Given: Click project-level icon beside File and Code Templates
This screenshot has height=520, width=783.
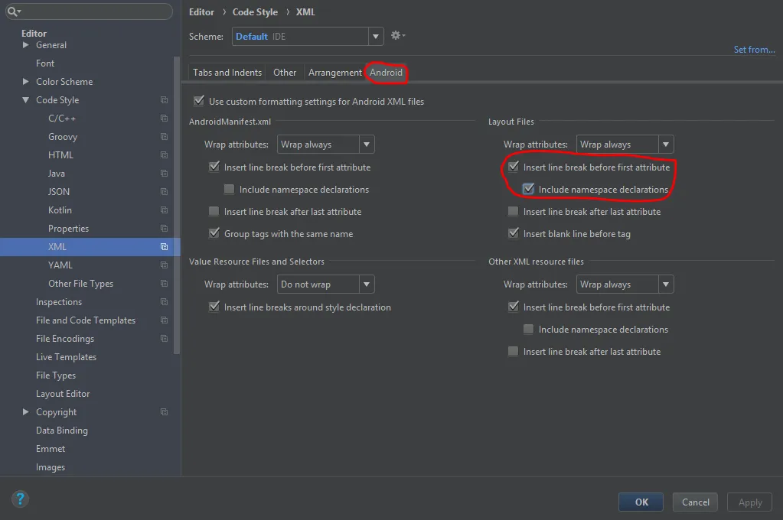Looking at the screenshot, I should (x=164, y=320).
